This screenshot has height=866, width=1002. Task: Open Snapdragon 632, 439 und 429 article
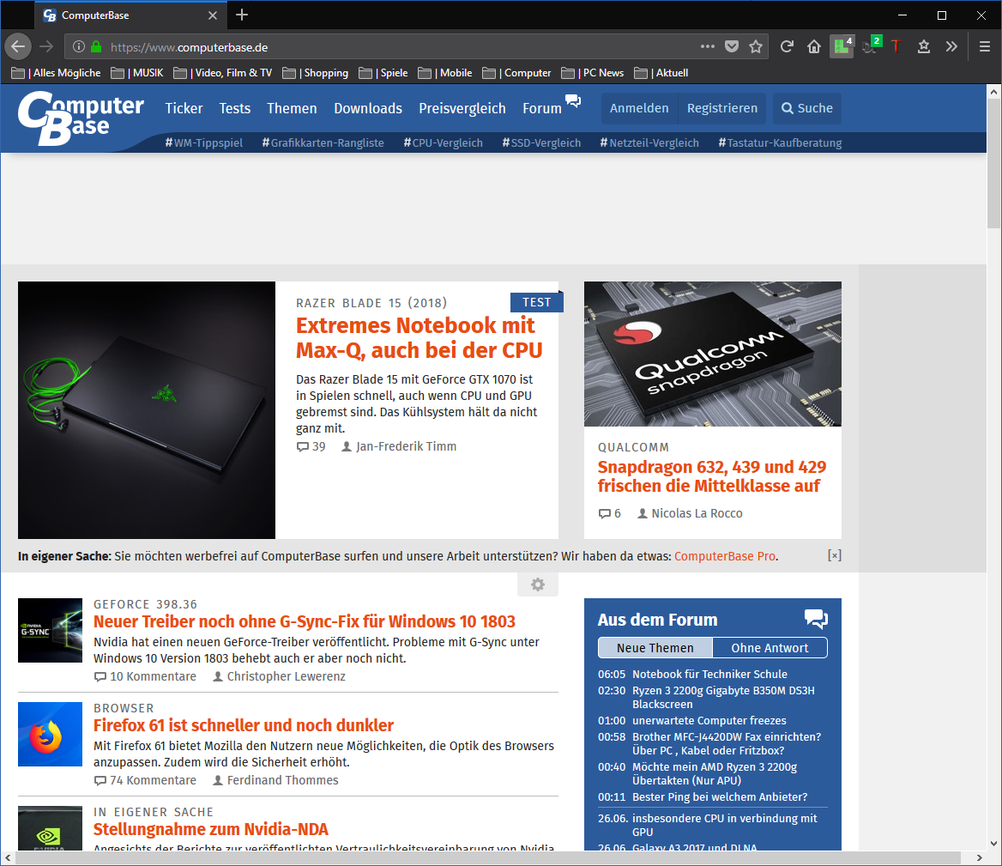pos(712,476)
